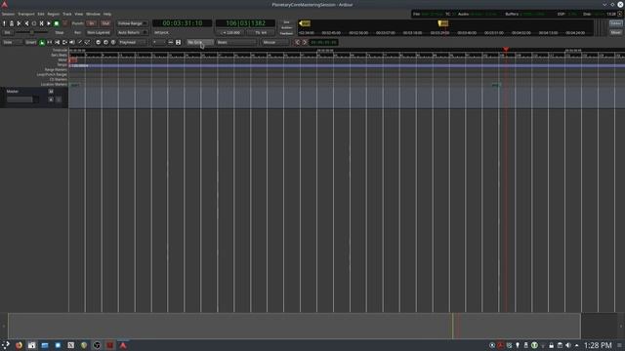Open the Playhead zoom focus dropdown
This screenshot has height=351, width=625.
point(133,42)
